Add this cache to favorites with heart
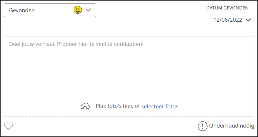This screenshot has height=137, width=258. point(9,126)
